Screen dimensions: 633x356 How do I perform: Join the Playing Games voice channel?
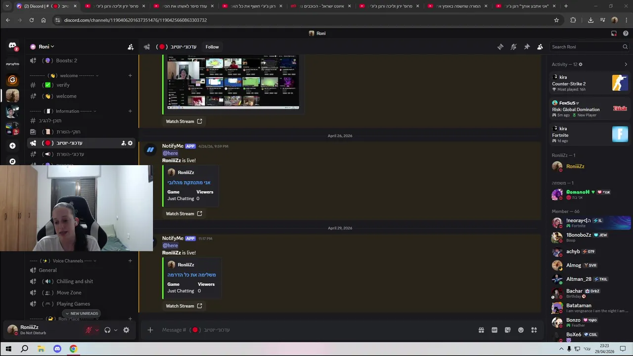tap(82, 304)
